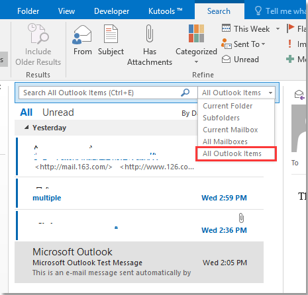Click the Categorized color squares icon

[196, 33]
